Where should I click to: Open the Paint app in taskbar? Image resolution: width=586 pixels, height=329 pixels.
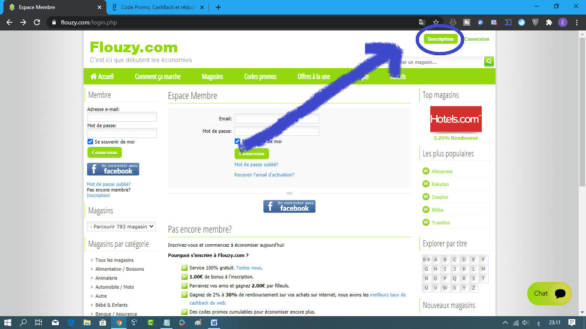click(x=198, y=323)
